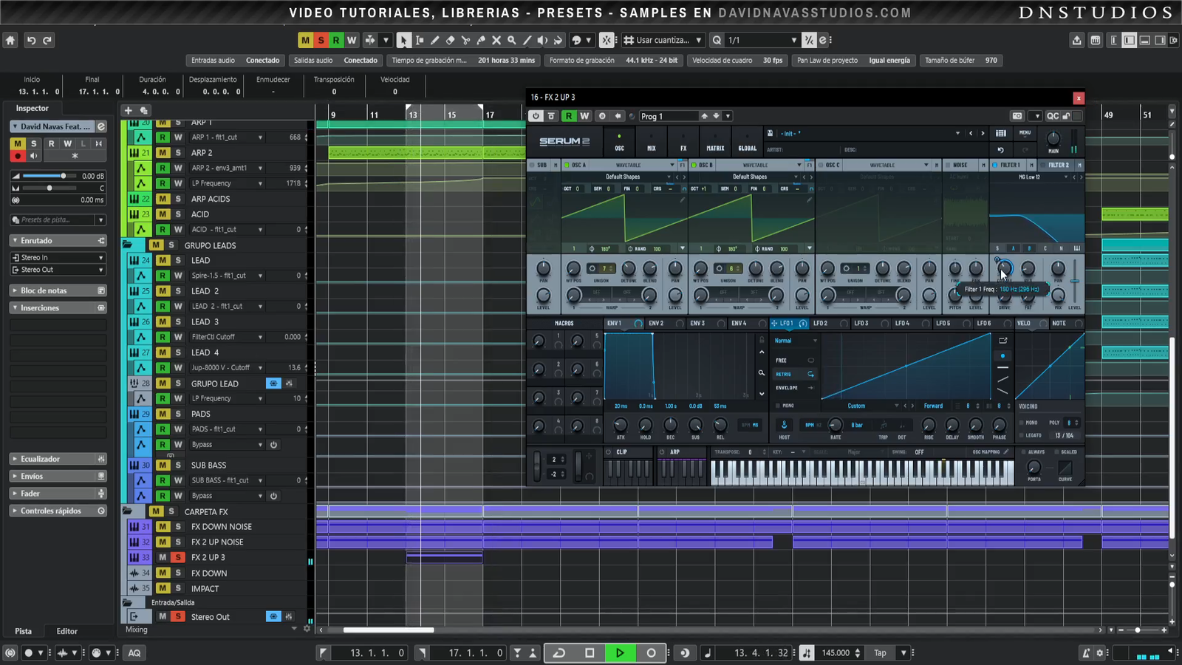Open the Stereo Out routing dropdown
This screenshot has height=665, width=1182.
click(58, 270)
